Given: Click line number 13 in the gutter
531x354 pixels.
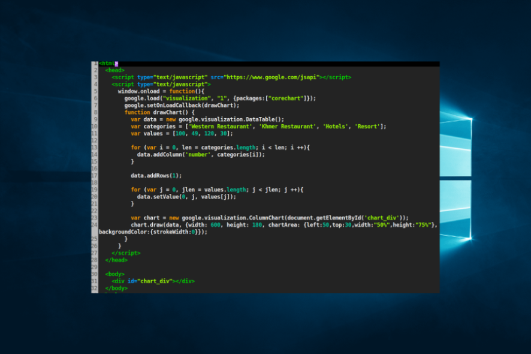Looking at the screenshot, I should tap(93, 147).
